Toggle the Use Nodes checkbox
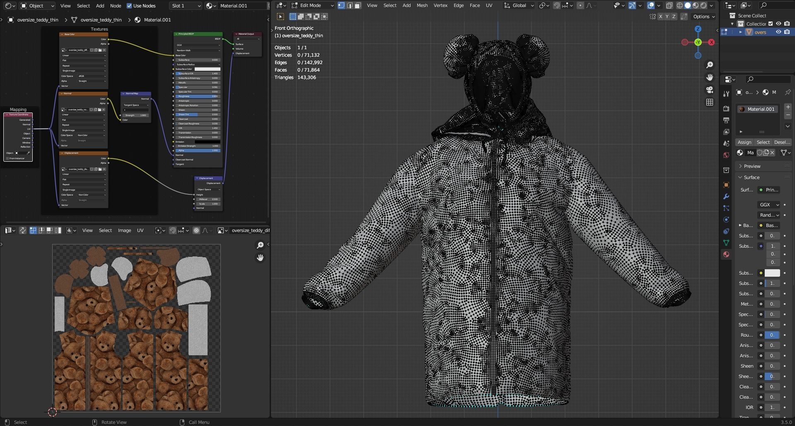The width and height of the screenshot is (795, 426). click(x=129, y=6)
